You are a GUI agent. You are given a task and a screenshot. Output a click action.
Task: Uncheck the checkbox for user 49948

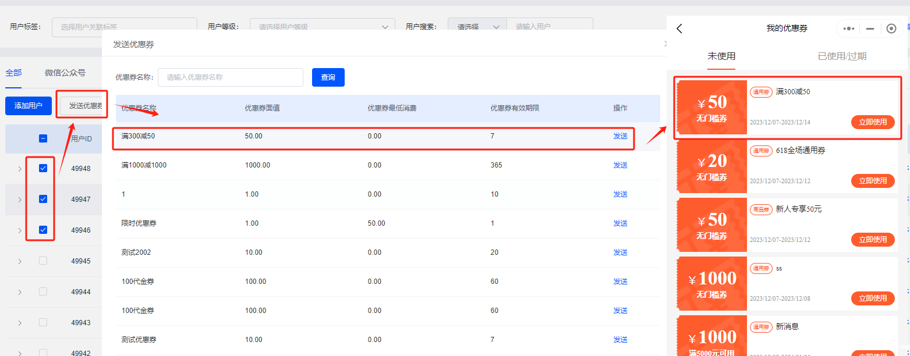click(43, 168)
